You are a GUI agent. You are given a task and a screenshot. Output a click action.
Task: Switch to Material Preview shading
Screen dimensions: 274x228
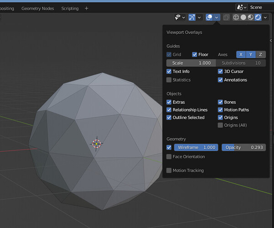click(251, 17)
